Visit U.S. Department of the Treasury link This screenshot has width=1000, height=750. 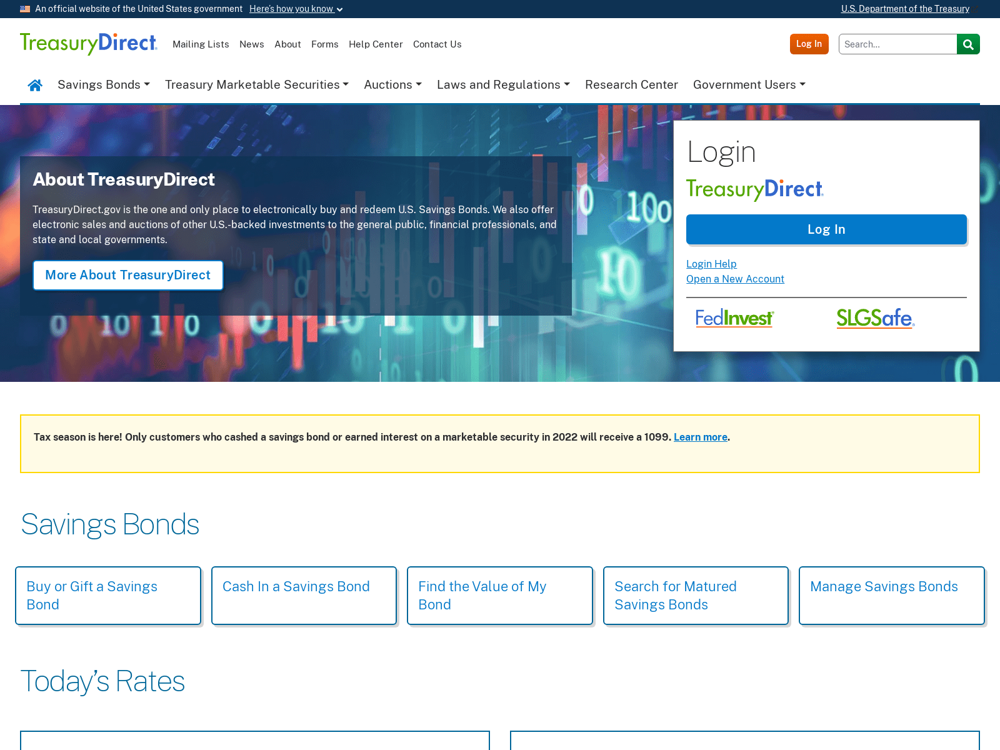(x=905, y=9)
